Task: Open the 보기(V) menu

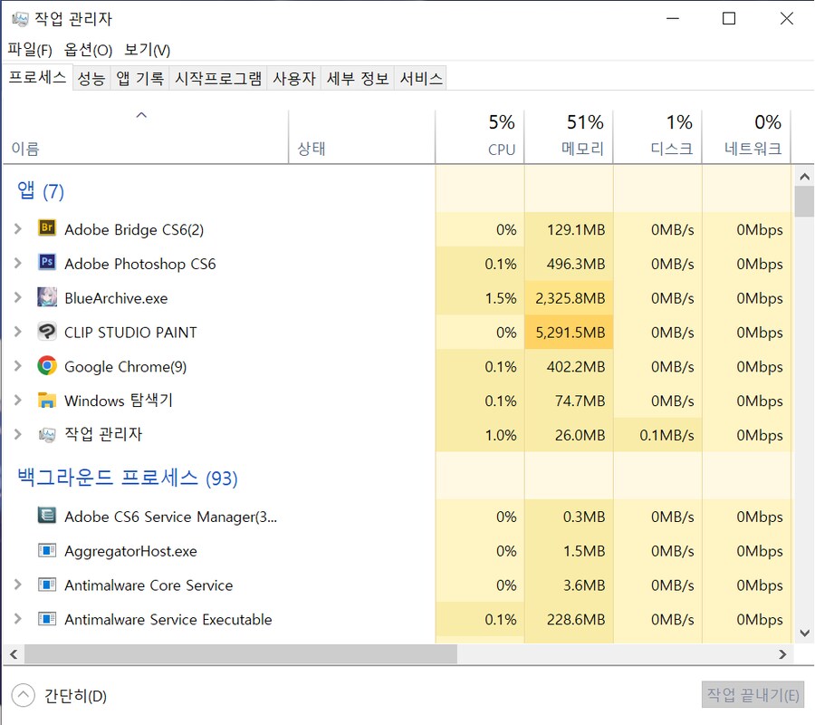Action: point(147,50)
